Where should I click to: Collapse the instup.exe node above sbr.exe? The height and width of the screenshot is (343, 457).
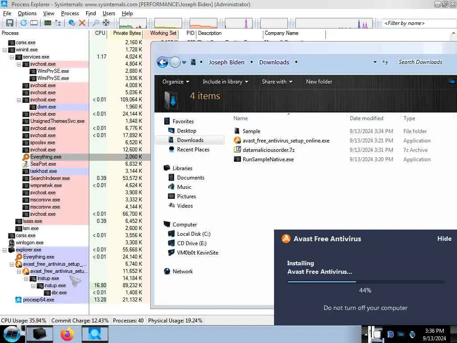[x=33, y=286]
